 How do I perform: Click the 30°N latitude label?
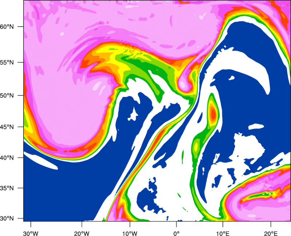pyautogui.click(x=7, y=219)
